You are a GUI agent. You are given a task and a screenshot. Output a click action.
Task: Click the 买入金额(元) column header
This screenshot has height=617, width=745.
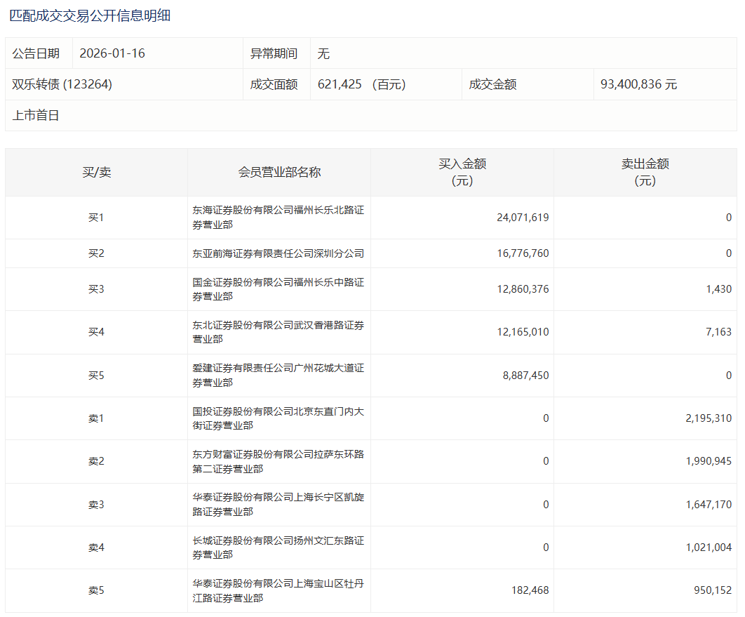pyautogui.click(x=462, y=172)
